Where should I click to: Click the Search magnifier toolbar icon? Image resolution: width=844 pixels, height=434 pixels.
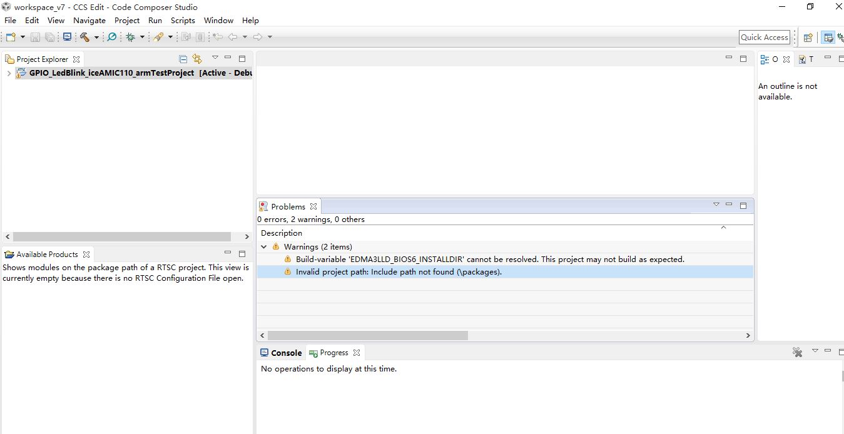pyautogui.click(x=112, y=37)
